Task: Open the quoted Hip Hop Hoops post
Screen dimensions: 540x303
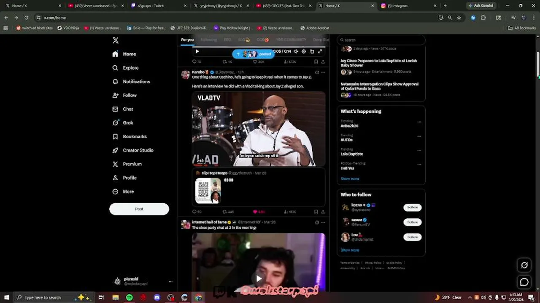Action: [x=259, y=187]
